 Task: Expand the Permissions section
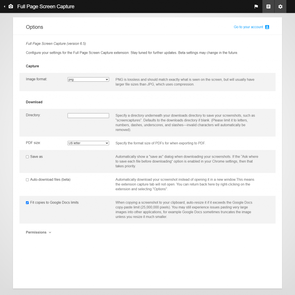pyautogui.click(x=38, y=232)
